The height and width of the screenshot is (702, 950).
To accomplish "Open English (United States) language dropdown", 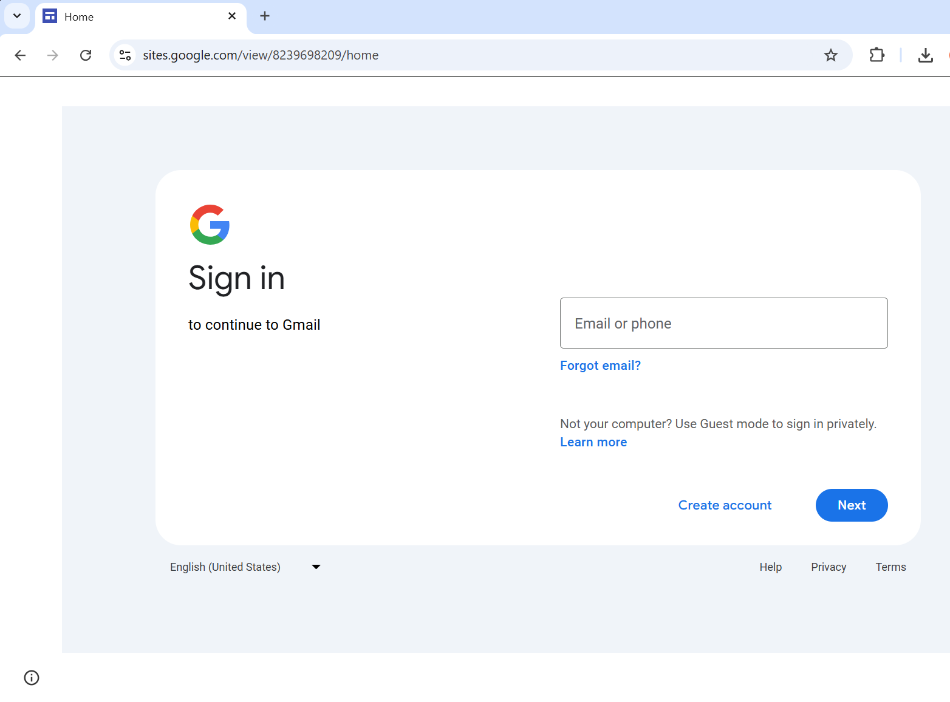I will coord(245,567).
